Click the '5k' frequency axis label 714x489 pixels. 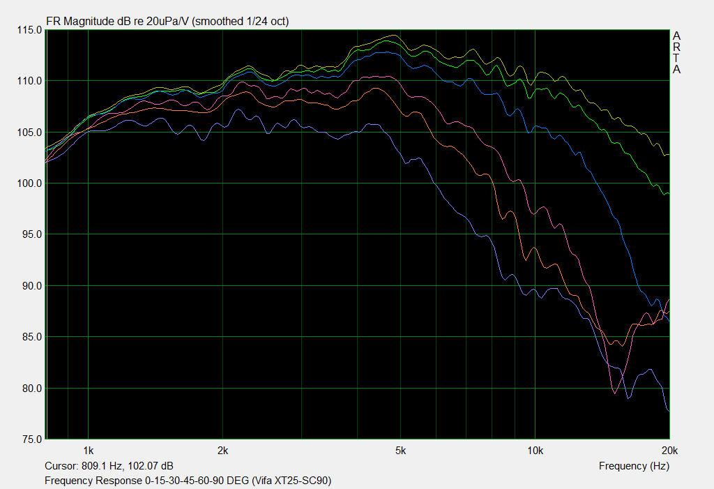401,451
